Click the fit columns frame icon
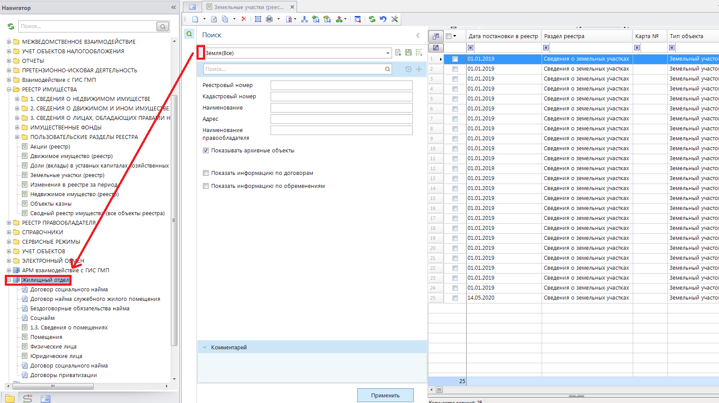Image resolution: width=719 pixels, height=403 pixels. tap(258, 19)
